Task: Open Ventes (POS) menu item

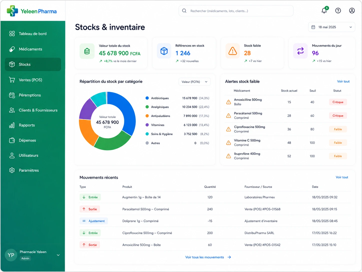Action: 33,80
